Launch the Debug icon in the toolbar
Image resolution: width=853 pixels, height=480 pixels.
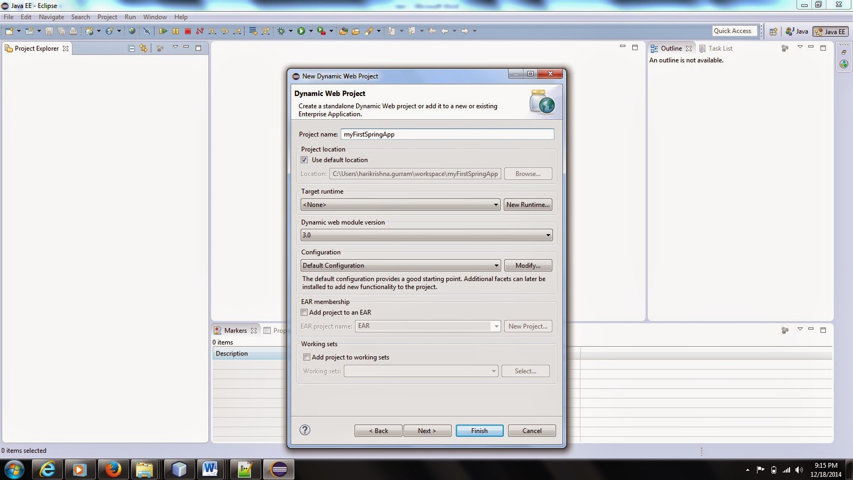click(281, 31)
